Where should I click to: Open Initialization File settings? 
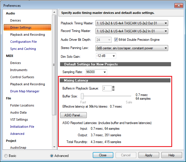tap(22, 127)
